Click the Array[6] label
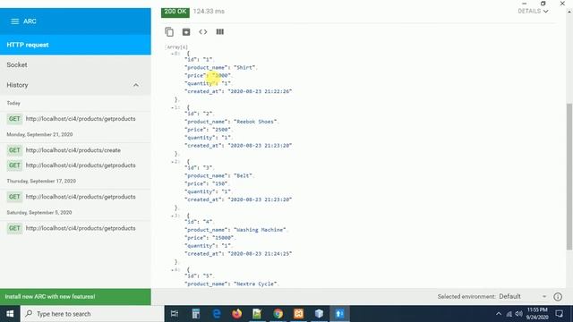 (x=176, y=47)
